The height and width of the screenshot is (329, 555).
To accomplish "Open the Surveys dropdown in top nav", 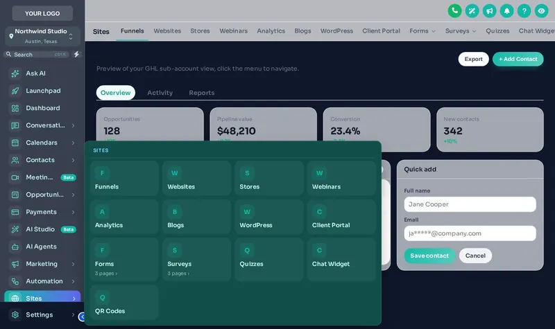I will click(461, 31).
